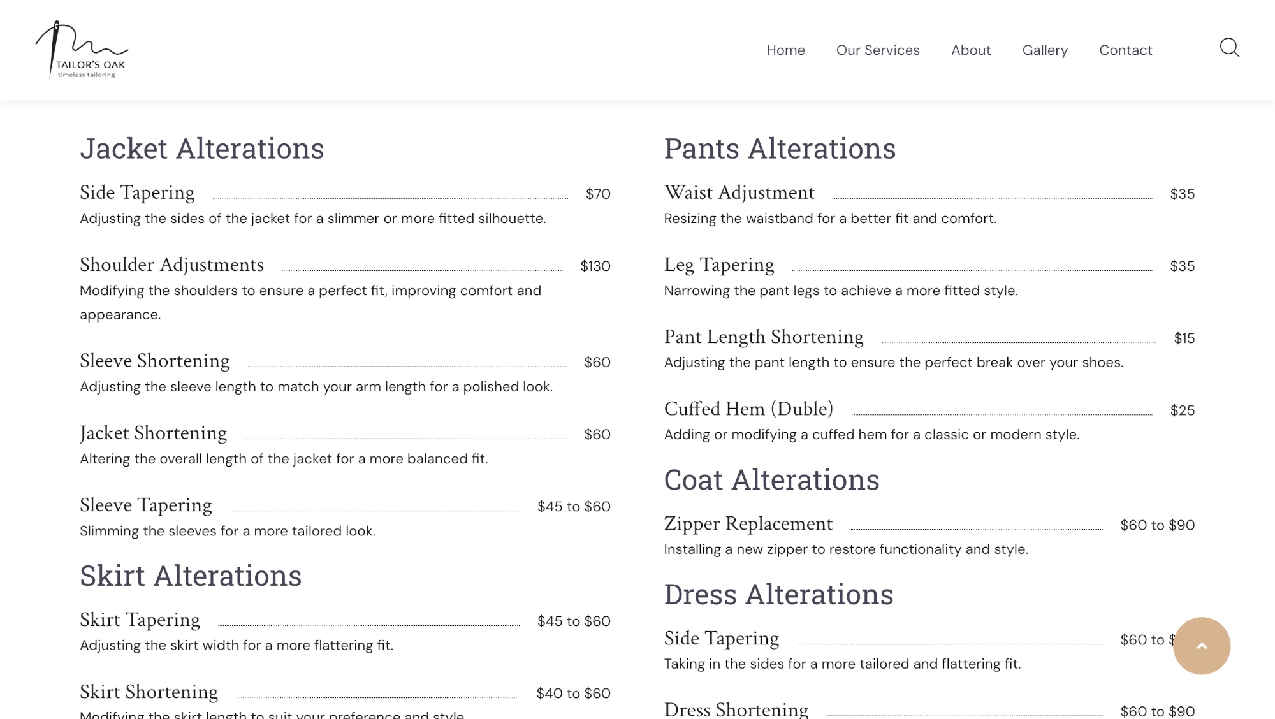Screen dimensions: 1275x719
Task: Click description 'Adjusting the sleeve length to match'
Action: pyautogui.click(x=316, y=387)
